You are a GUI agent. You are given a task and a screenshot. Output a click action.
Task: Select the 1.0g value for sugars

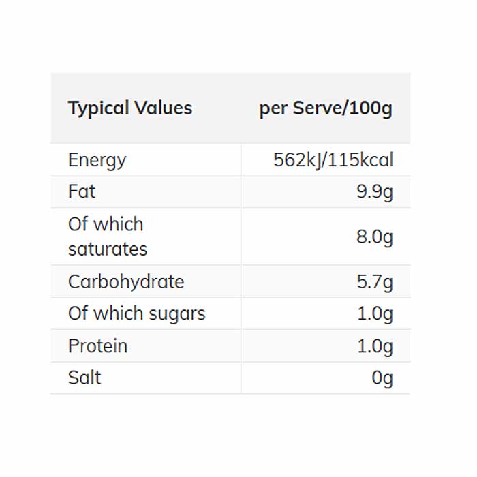click(375, 314)
